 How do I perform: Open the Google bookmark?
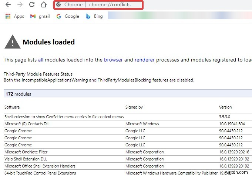[x=68, y=16]
